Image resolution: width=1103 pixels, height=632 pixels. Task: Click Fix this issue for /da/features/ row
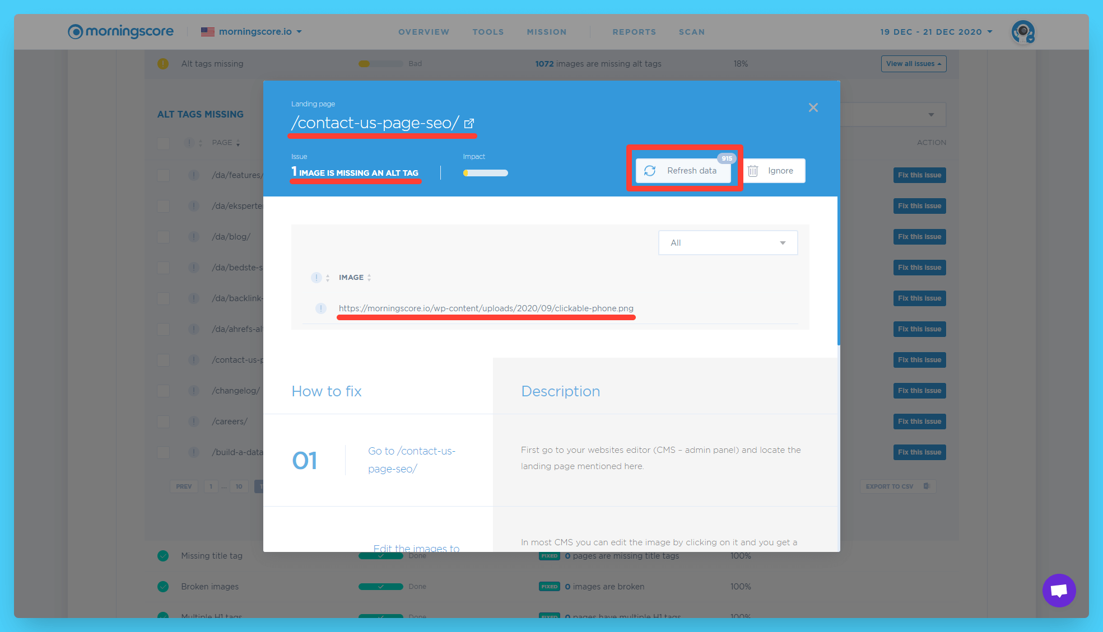[x=919, y=175]
